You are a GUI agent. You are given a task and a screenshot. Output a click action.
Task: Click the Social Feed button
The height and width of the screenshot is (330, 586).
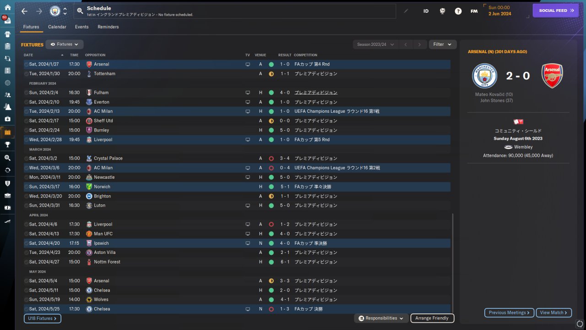click(x=556, y=11)
